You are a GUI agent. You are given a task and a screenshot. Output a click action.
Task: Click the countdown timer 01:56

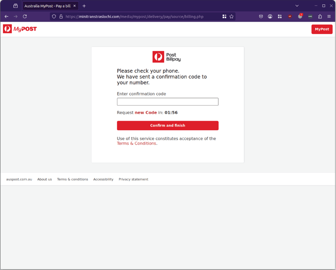tap(171, 112)
